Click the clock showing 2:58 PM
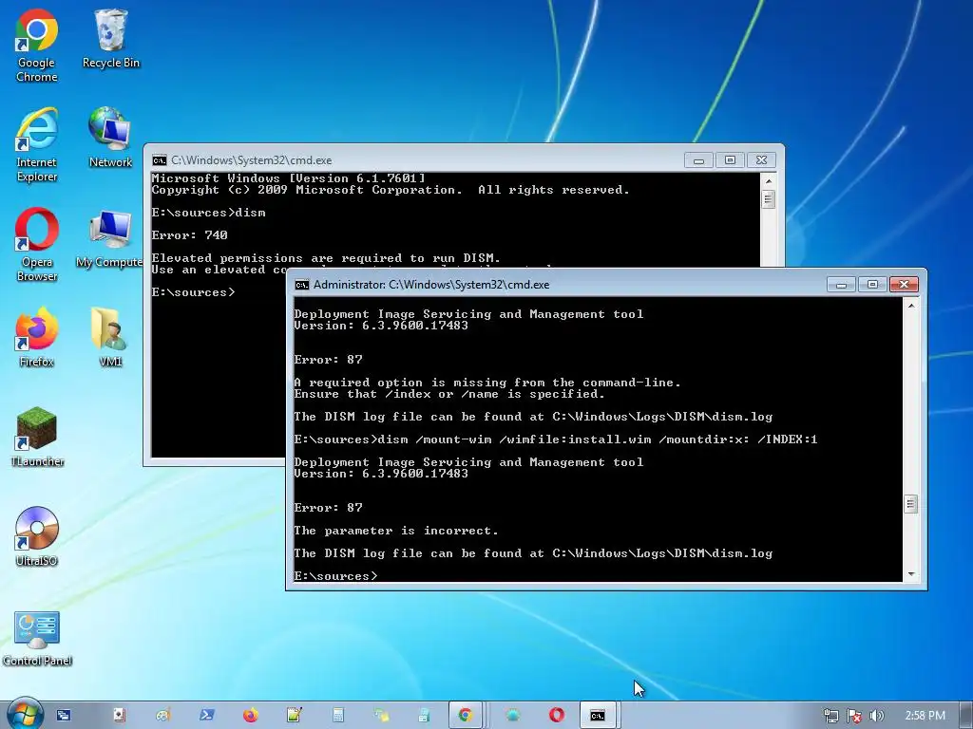Viewport: 973px width, 729px height. point(925,716)
